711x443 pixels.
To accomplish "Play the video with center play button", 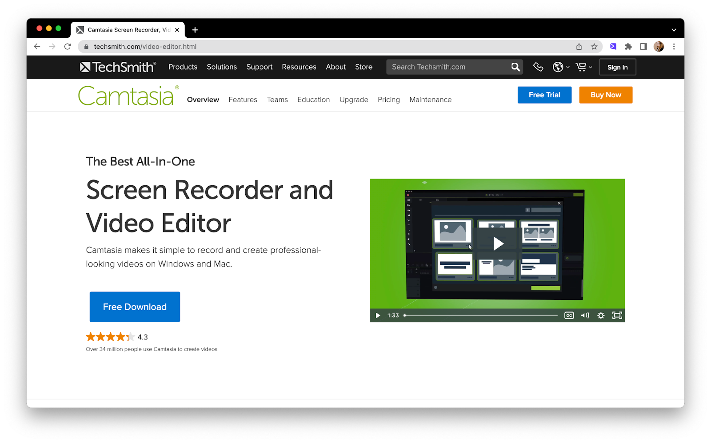I will (497, 243).
